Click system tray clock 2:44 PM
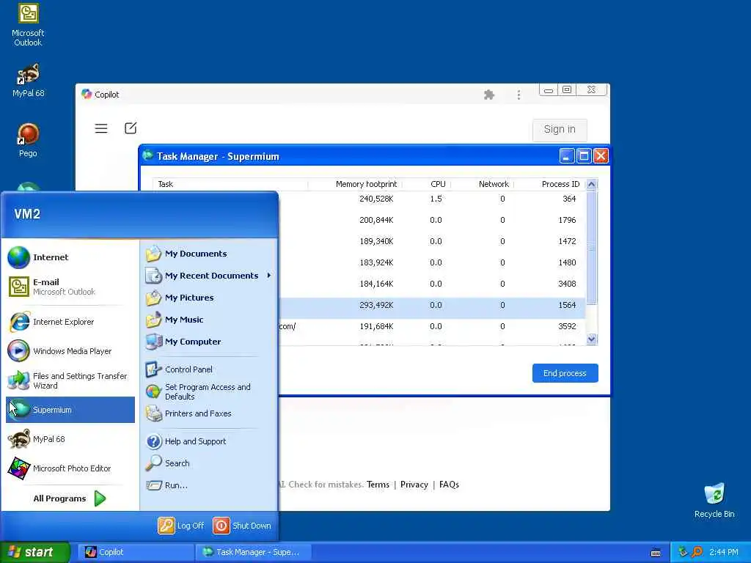This screenshot has height=563, width=751. 724,552
